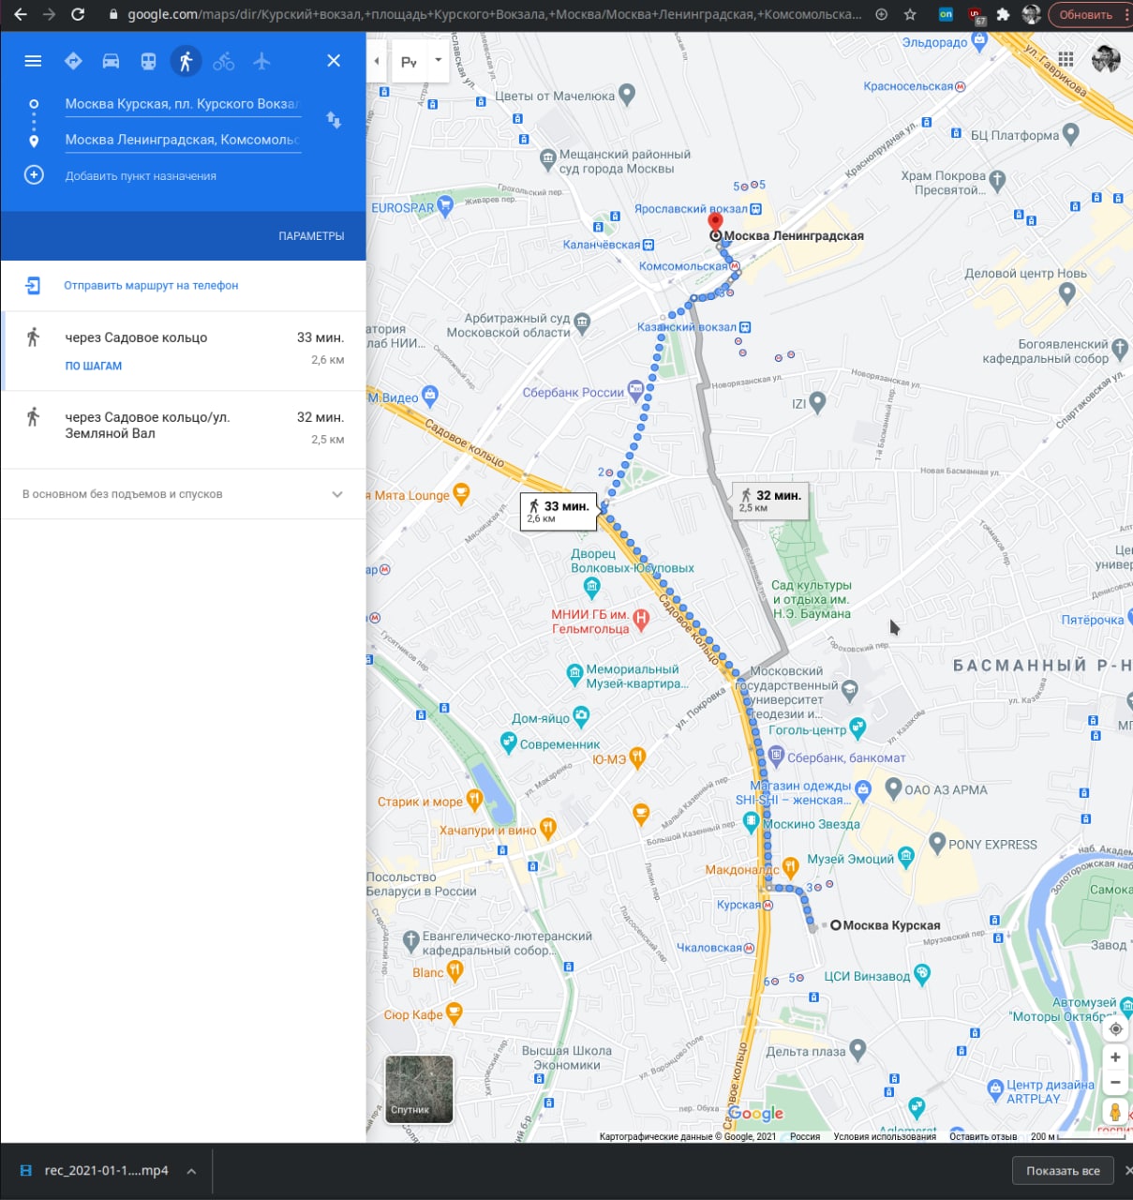The image size is (1133, 1200).
Task: Swap start and destination points
Action: 334,120
